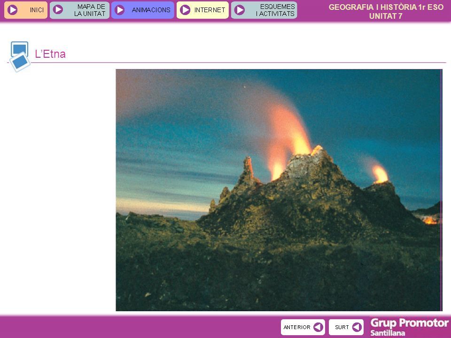451x338 pixels.
Task: Open ESQUEMES I ACTIVITATS section
Action: click(x=264, y=10)
